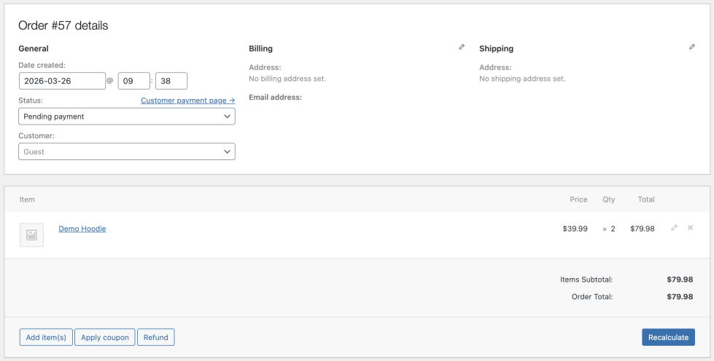
Task: Start a Refund for this order
Action: [x=156, y=337]
